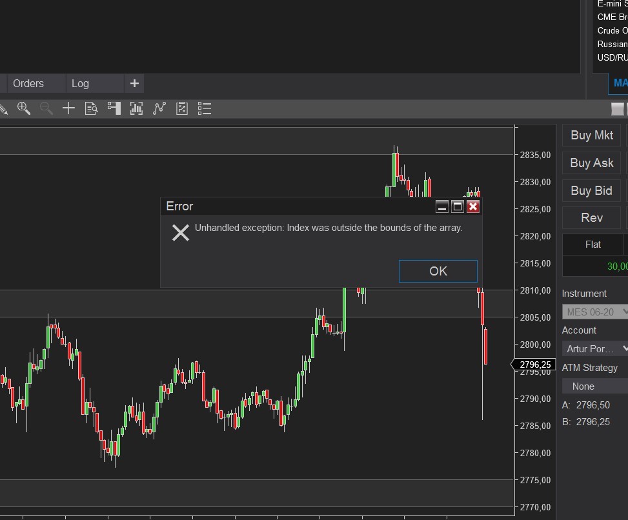628x520 pixels.
Task: Activate the Cross Hair pointer tool
Action: [68, 108]
